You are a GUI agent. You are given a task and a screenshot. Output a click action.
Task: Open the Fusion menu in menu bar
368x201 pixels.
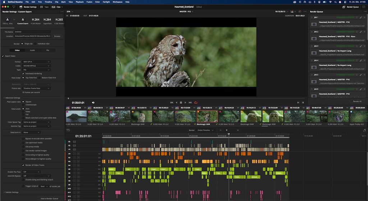[89, 2]
